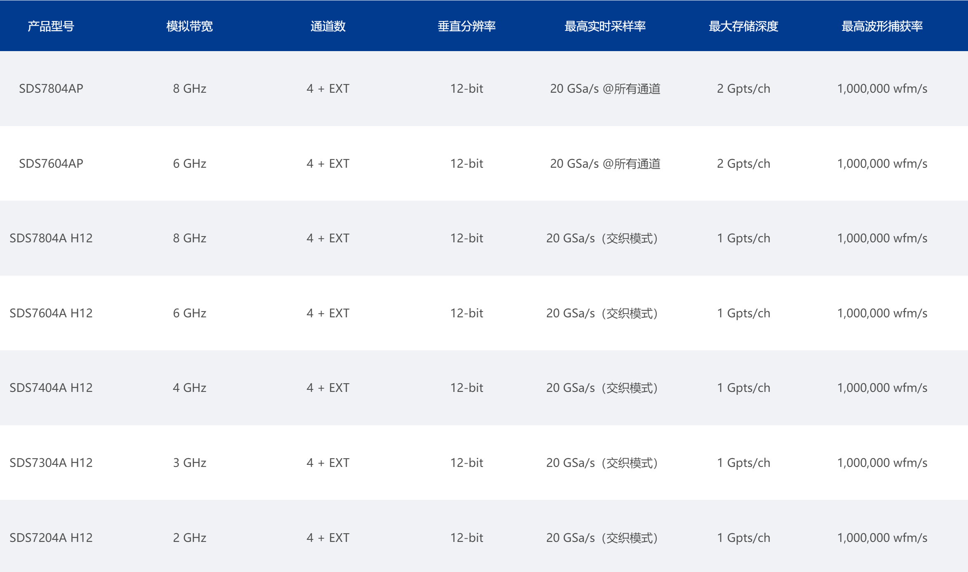Click the SDS7204A H12 model cell
968x572 pixels.
pyautogui.click(x=51, y=538)
